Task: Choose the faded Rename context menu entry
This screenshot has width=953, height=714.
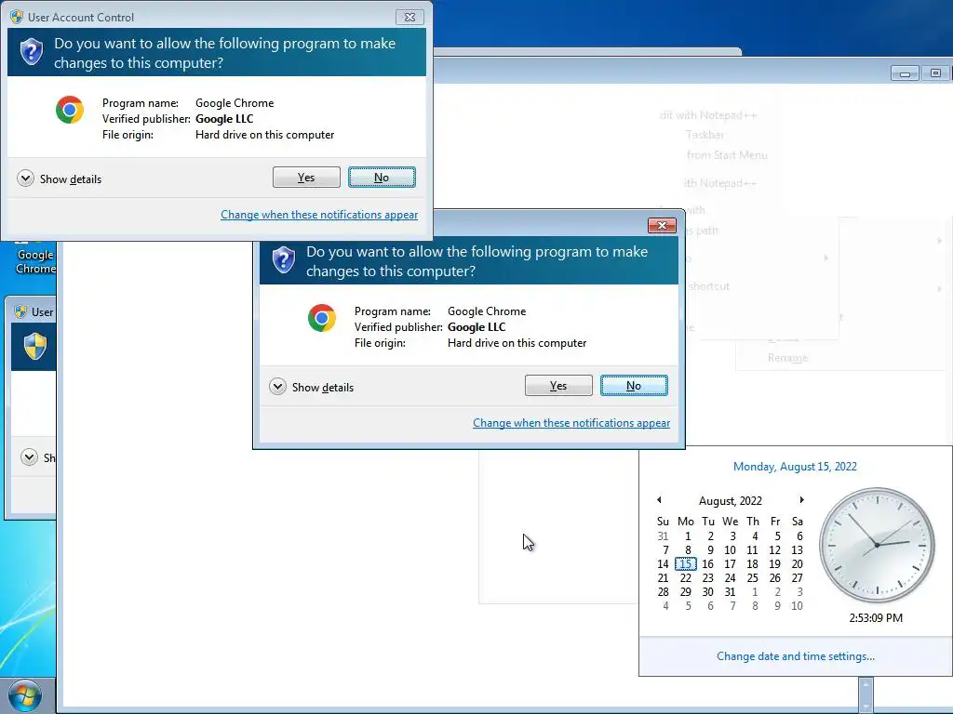Action: point(787,358)
